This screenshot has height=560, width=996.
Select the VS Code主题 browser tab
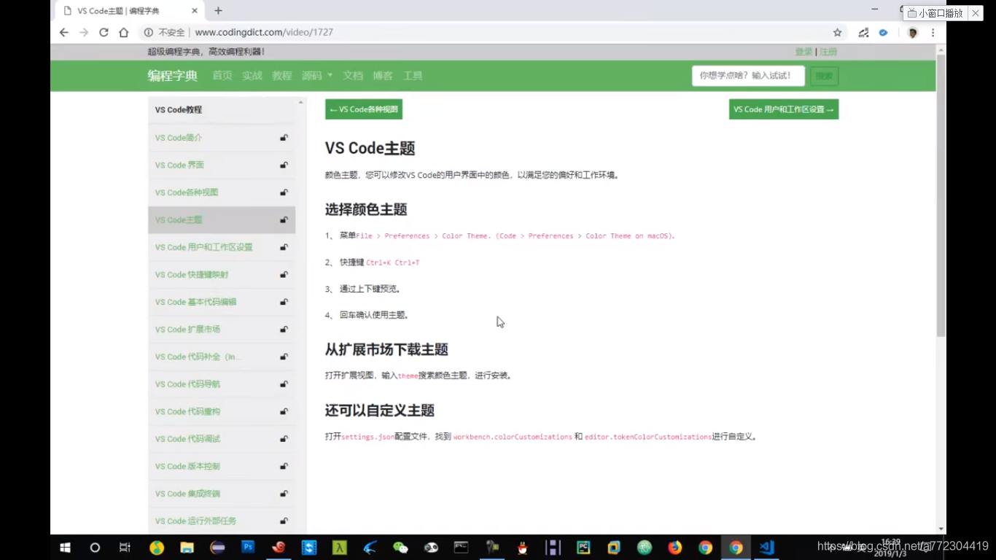(x=130, y=11)
